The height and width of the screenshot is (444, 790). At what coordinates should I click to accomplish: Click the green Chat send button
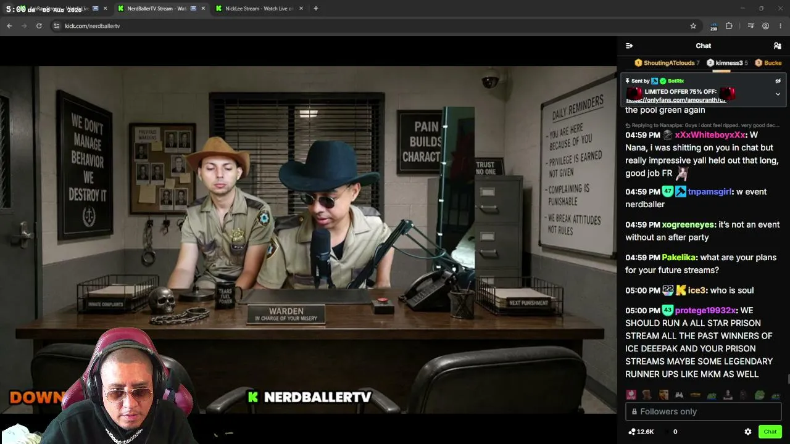point(770,432)
